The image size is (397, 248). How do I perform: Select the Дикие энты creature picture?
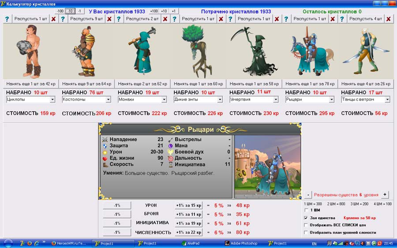click(198, 52)
